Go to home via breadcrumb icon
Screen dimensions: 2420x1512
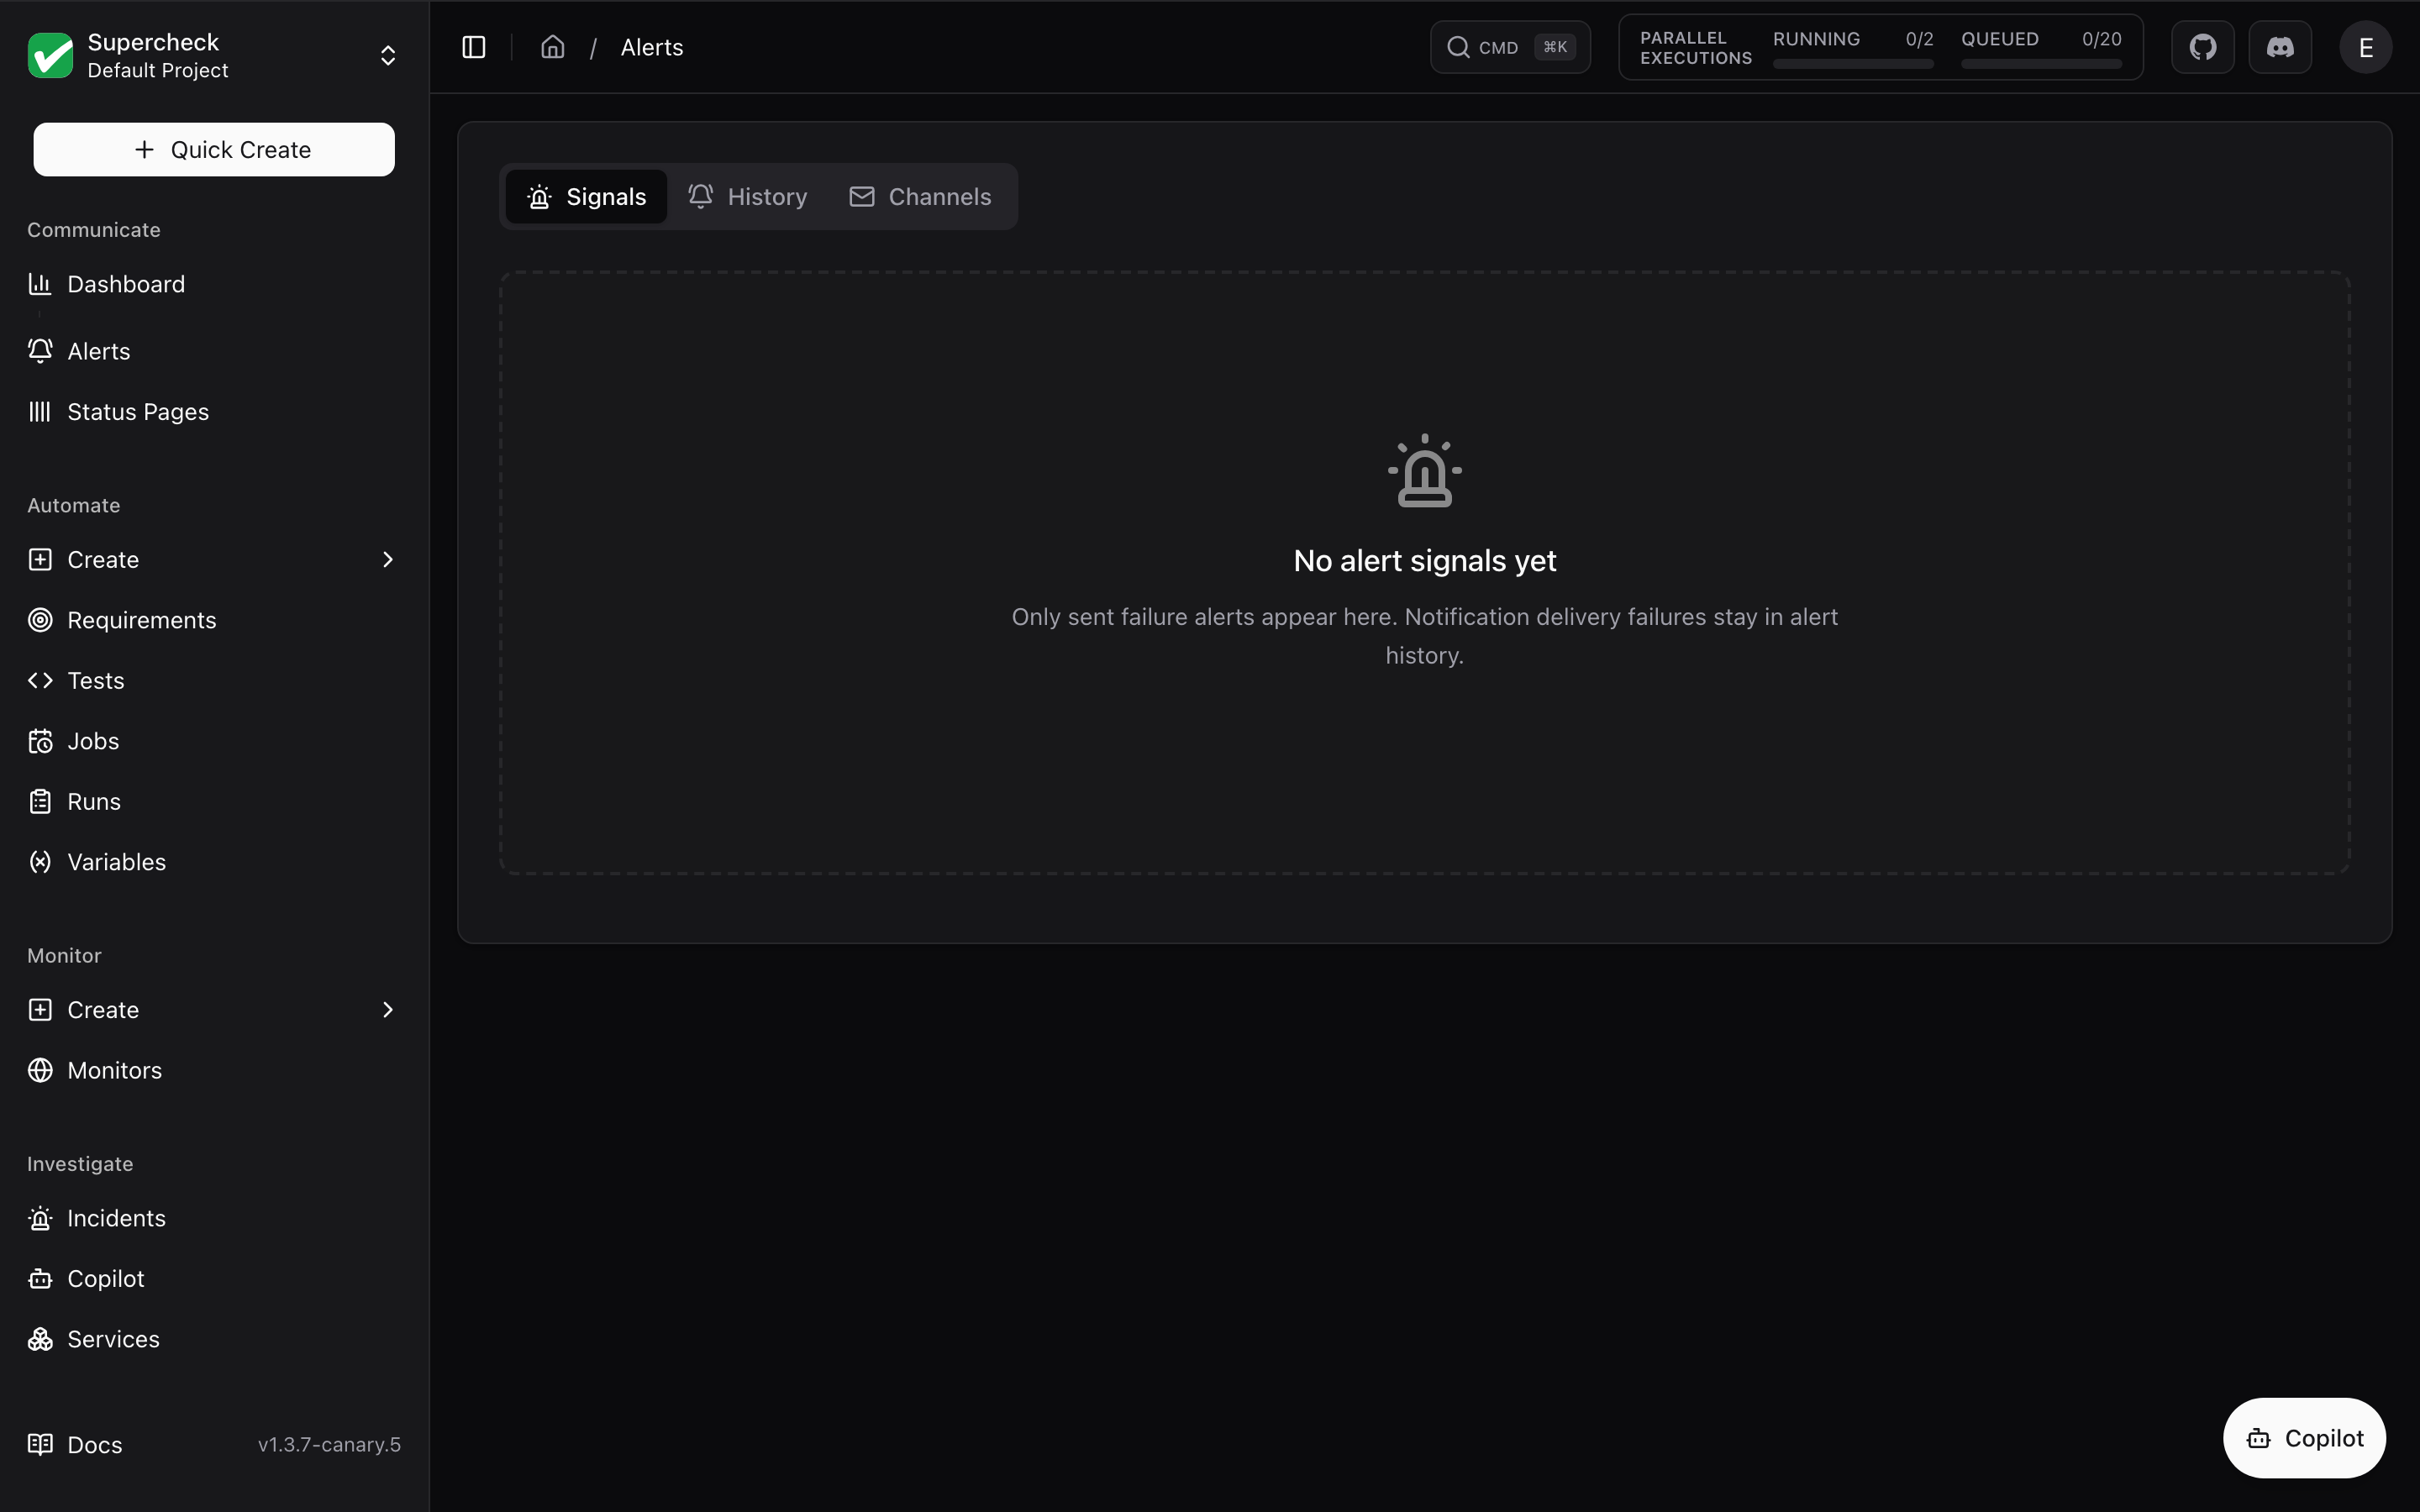553,47
